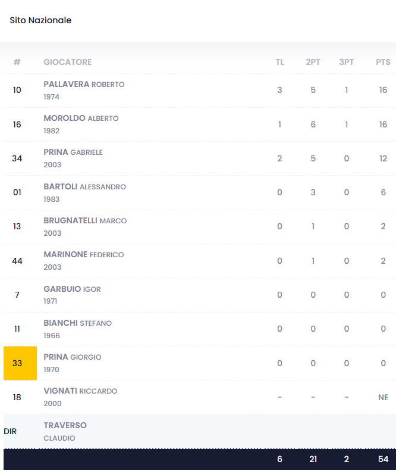Open Brugnatelli Marco player entry

pyautogui.click(x=85, y=220)
